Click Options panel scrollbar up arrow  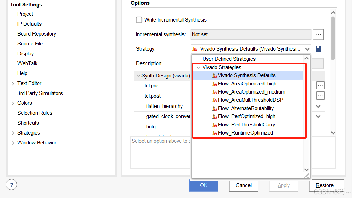click(333, 13)
